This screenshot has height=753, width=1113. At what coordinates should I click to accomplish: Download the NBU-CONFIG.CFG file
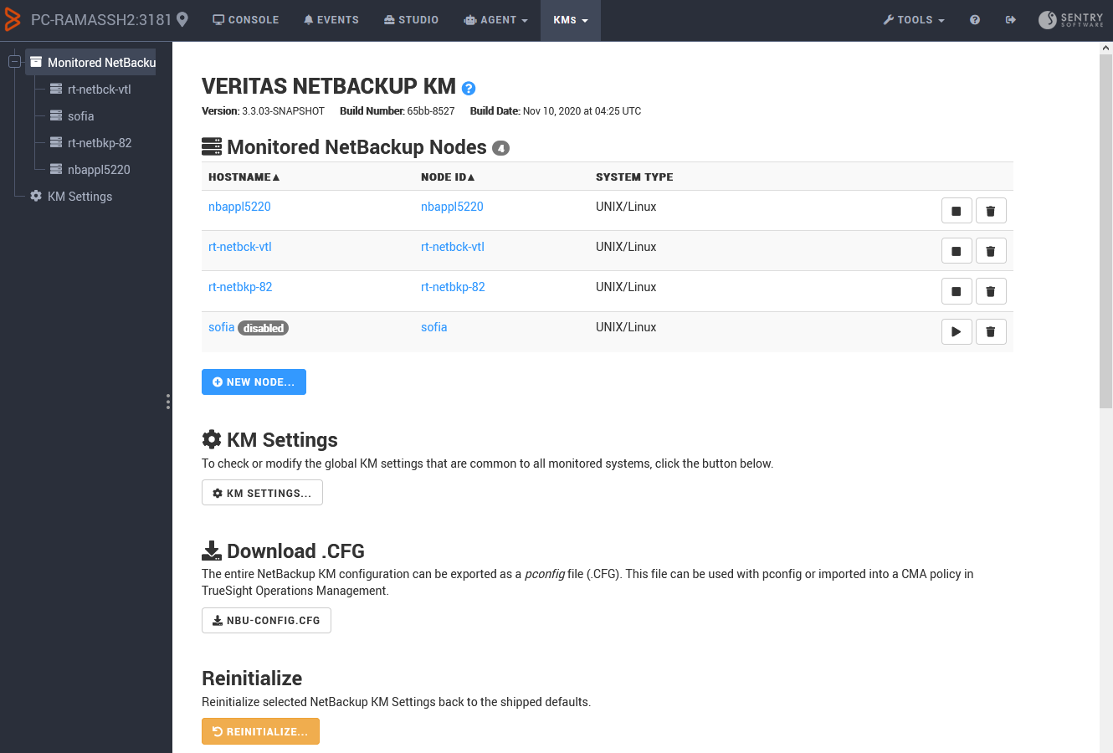(x=266, y=620)
